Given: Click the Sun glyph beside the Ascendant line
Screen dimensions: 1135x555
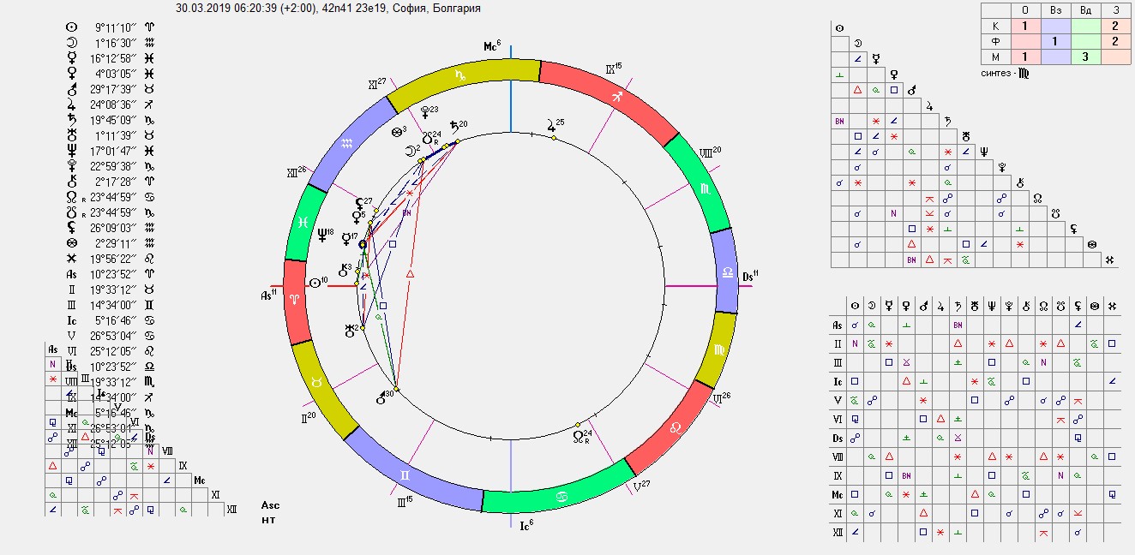Looking at the screenshot, I should [x=316, y=282].
